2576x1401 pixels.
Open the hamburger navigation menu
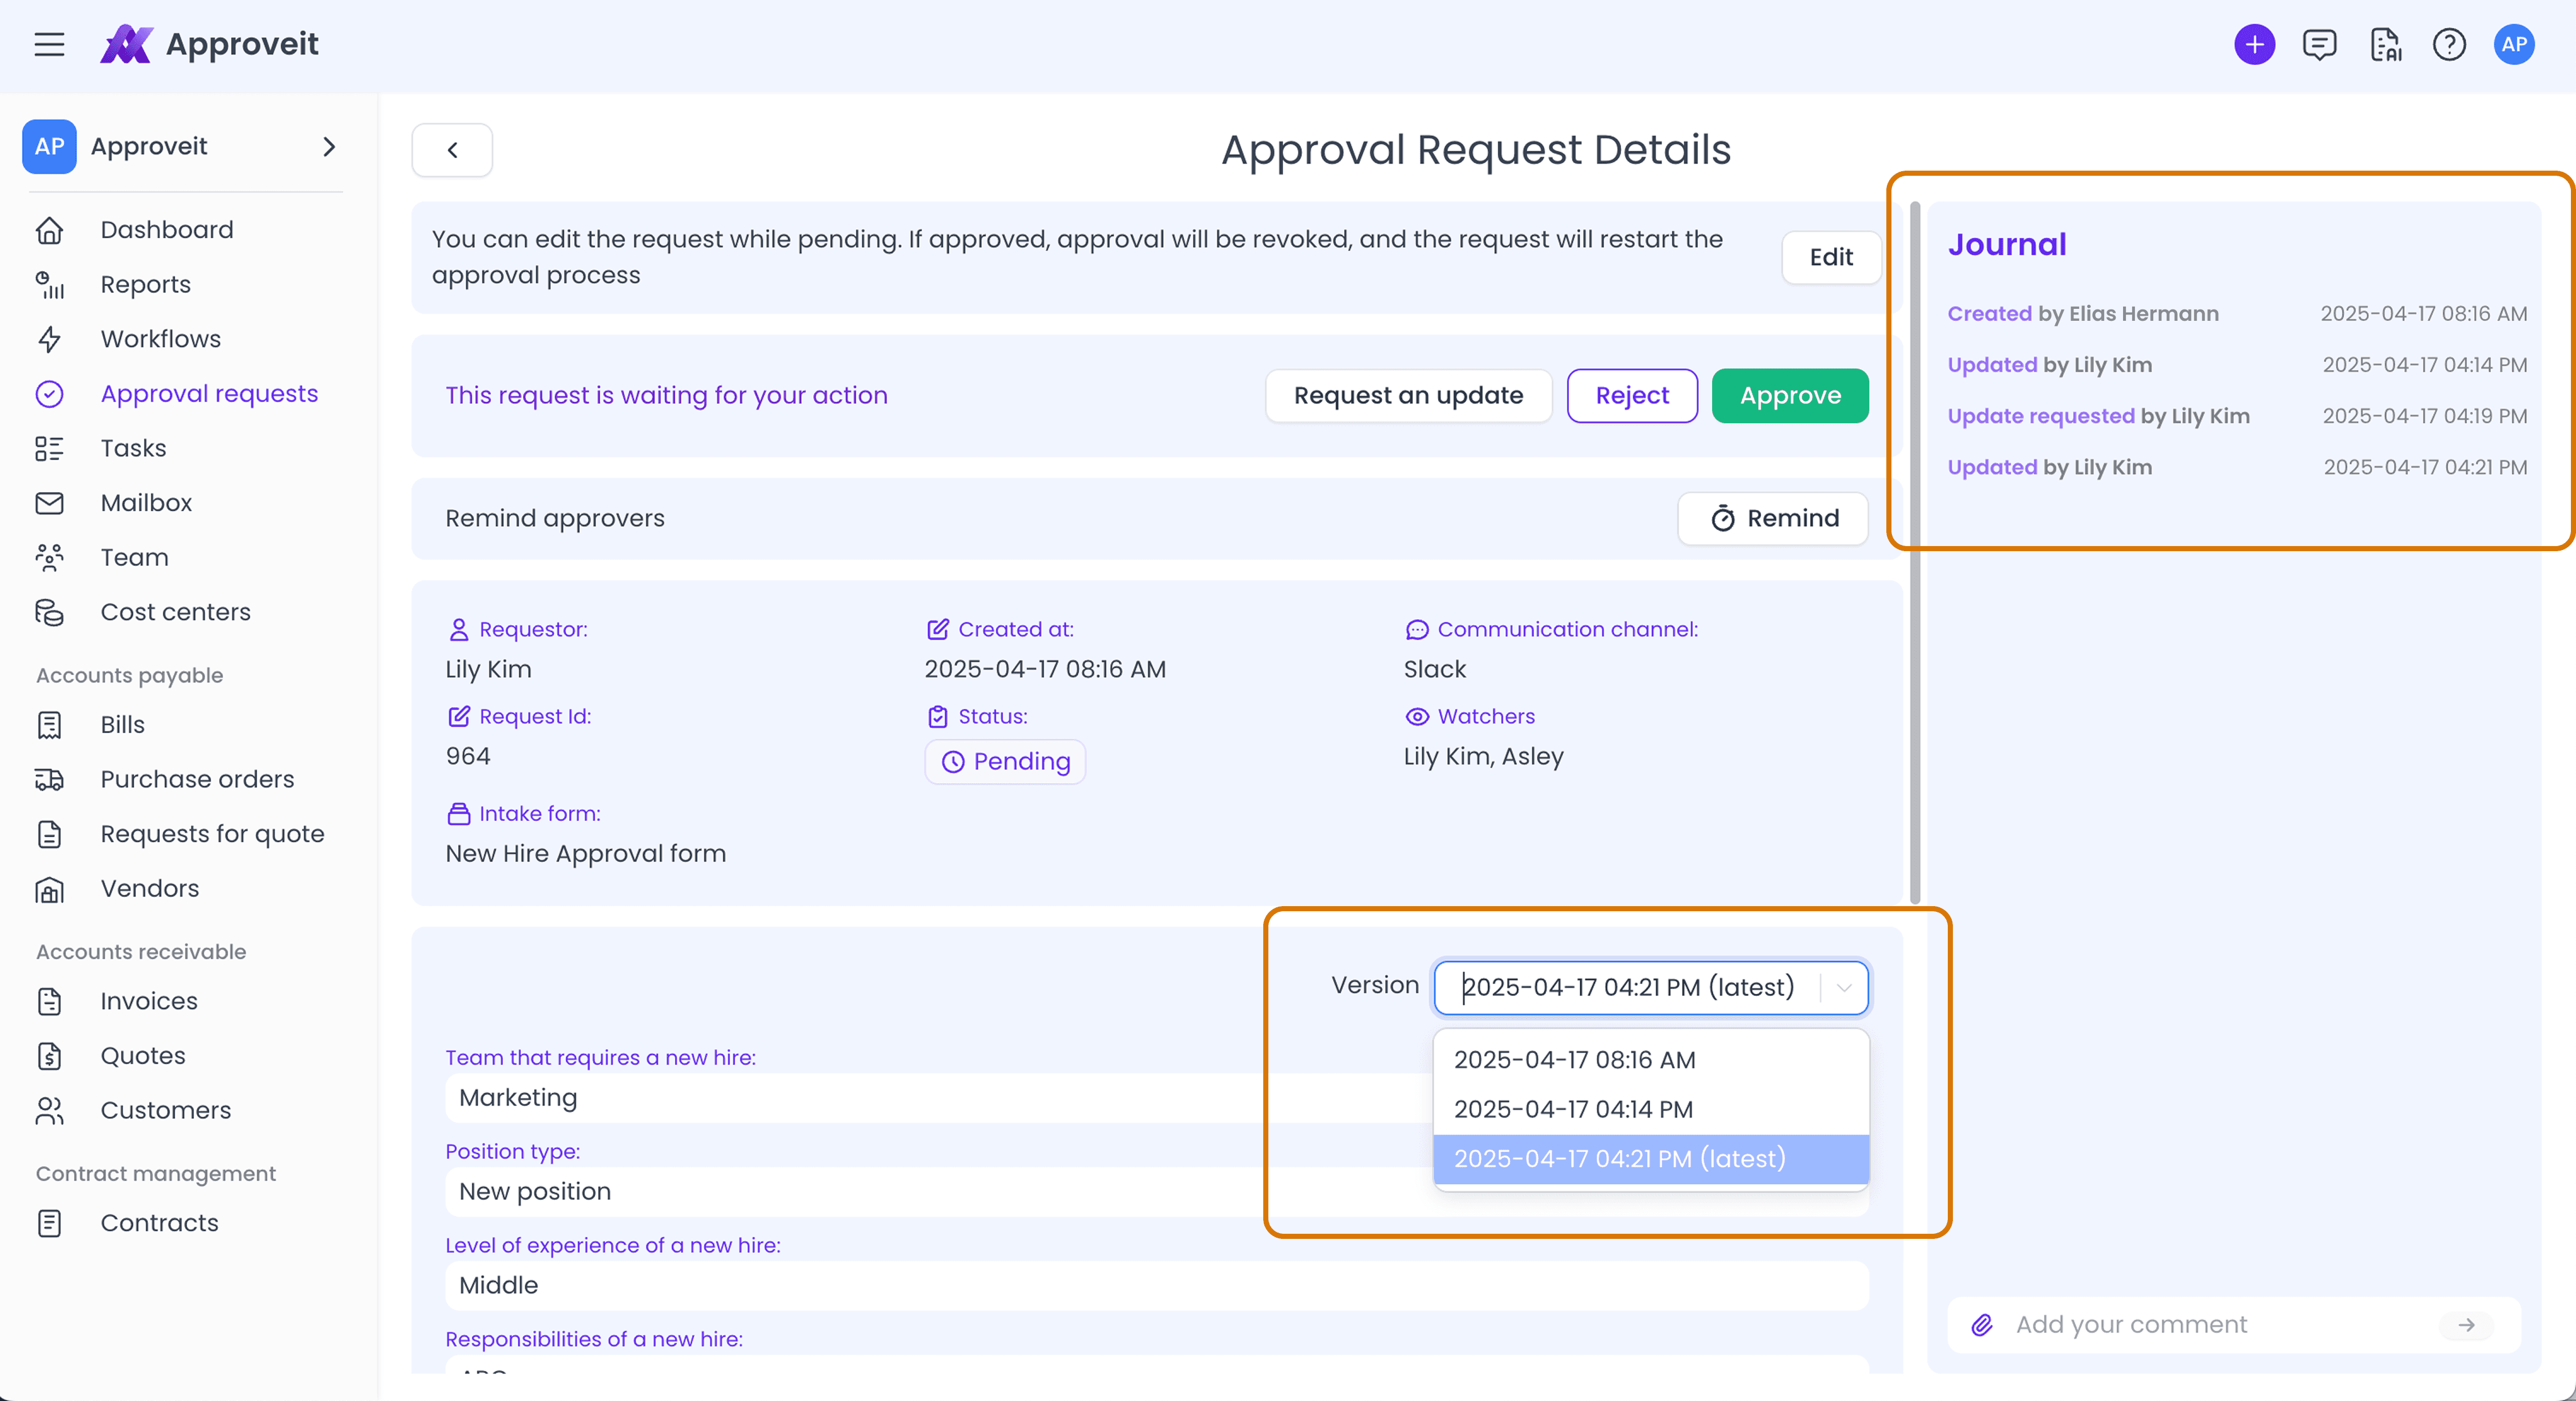coord(49,44)
